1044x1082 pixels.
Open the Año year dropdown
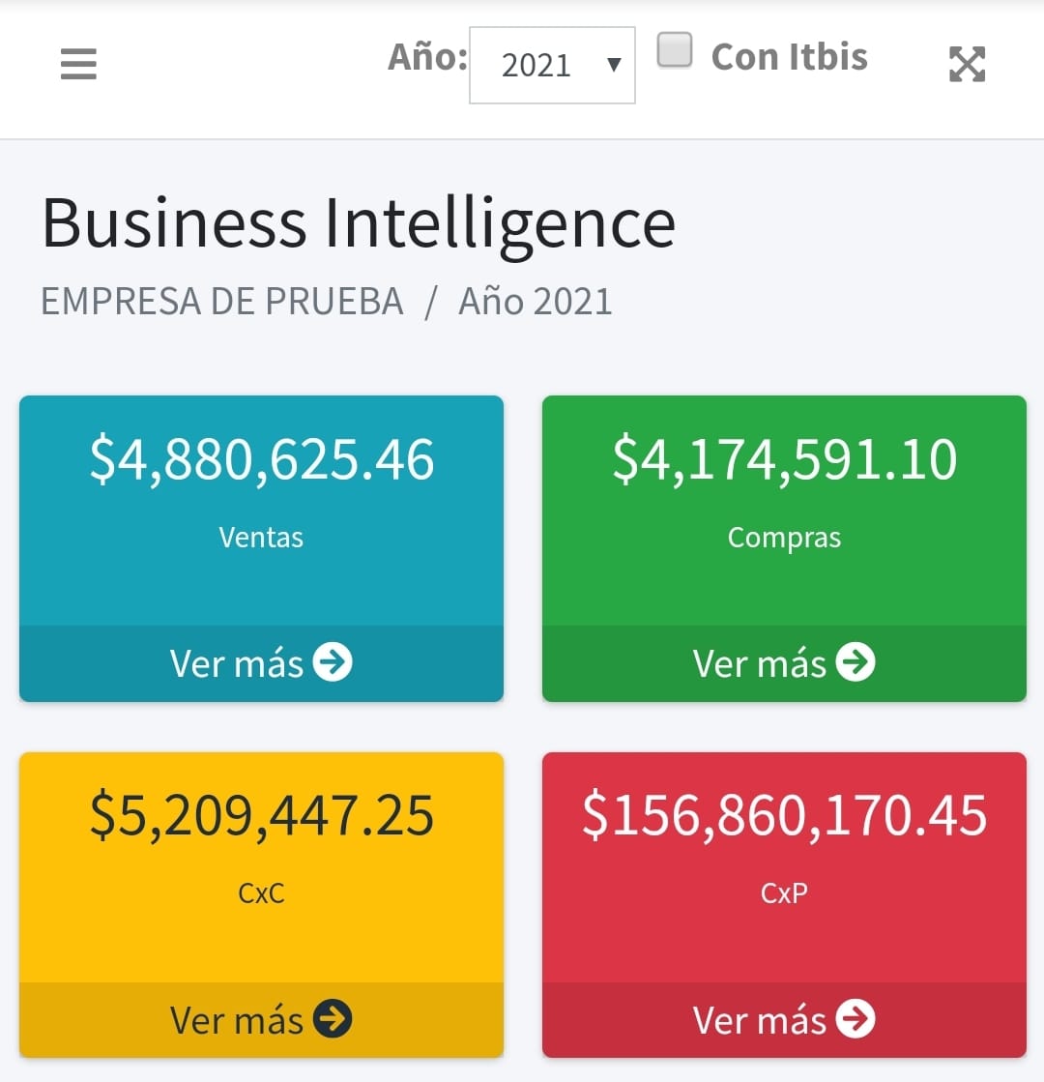click(x=552, y=66)
